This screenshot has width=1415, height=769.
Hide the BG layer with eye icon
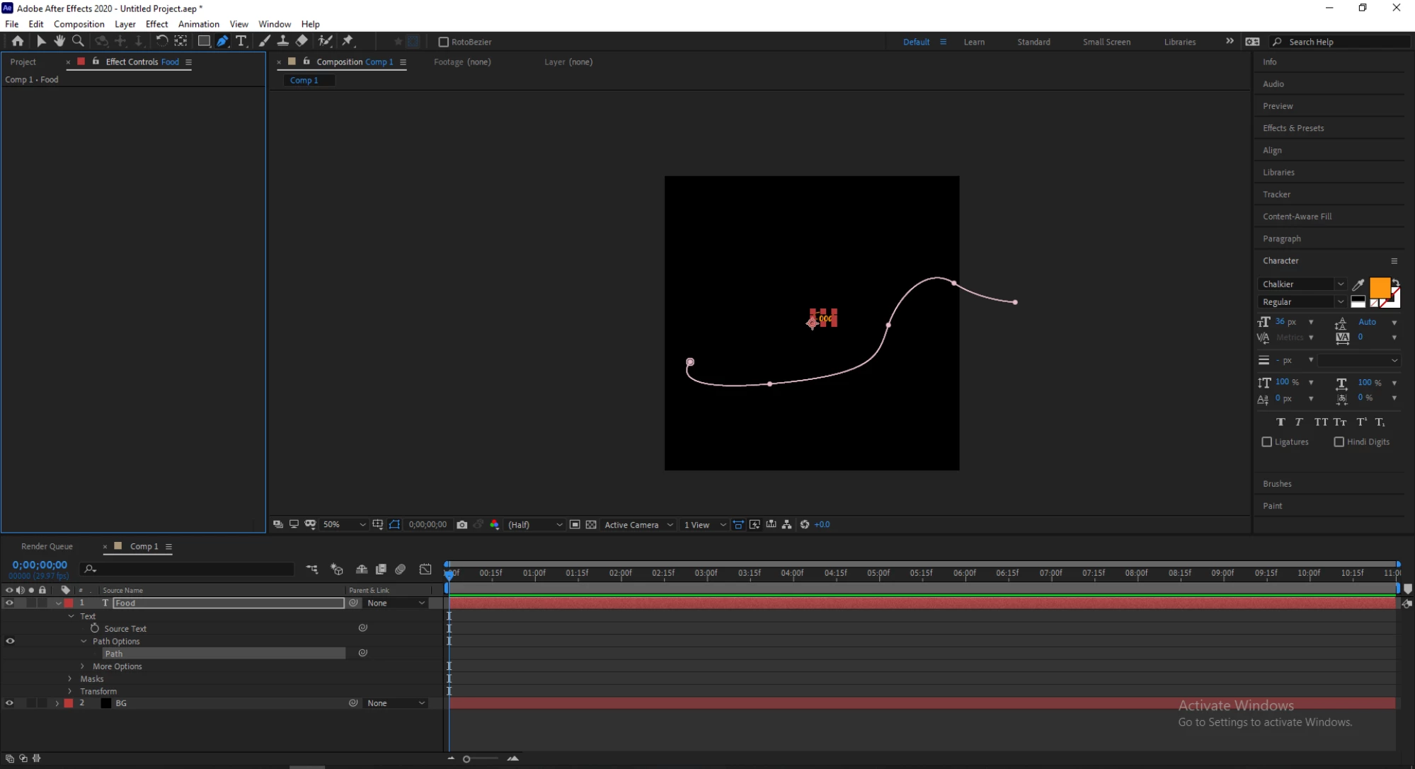point(9,703)
